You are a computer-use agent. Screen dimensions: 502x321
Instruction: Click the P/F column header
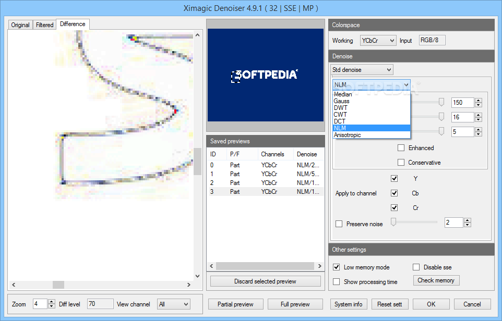(x=242, y=154)
